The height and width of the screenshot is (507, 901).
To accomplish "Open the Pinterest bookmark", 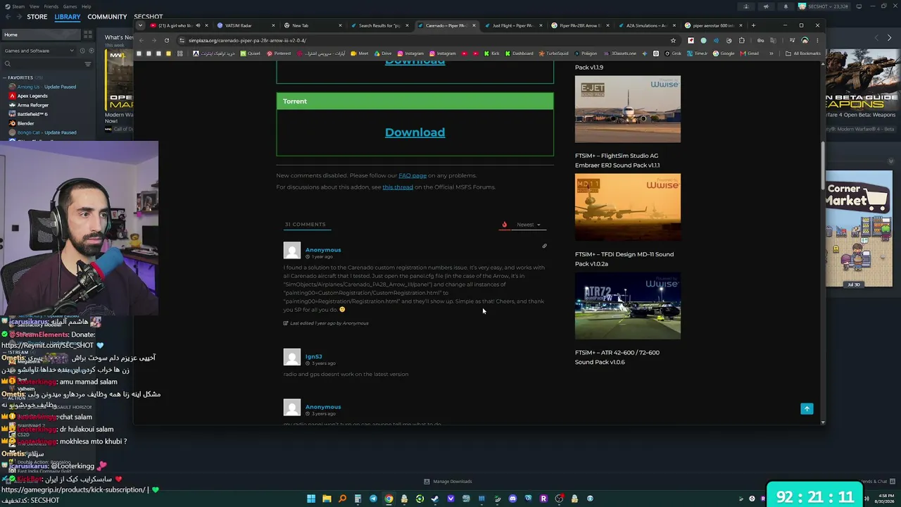I will click(279, 54).
